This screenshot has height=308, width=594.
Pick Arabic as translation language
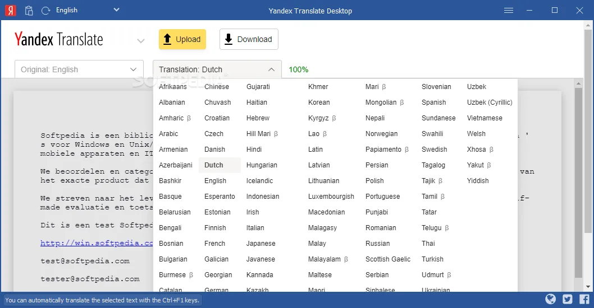tap(168, 134)
